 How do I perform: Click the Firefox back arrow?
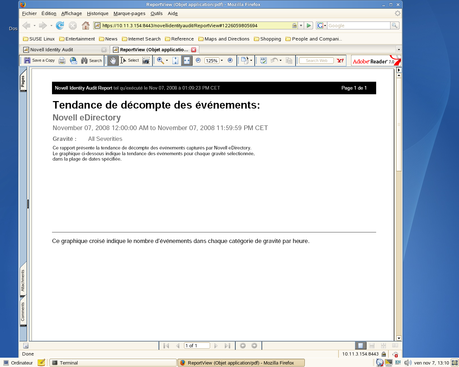[x=26, y=25]
